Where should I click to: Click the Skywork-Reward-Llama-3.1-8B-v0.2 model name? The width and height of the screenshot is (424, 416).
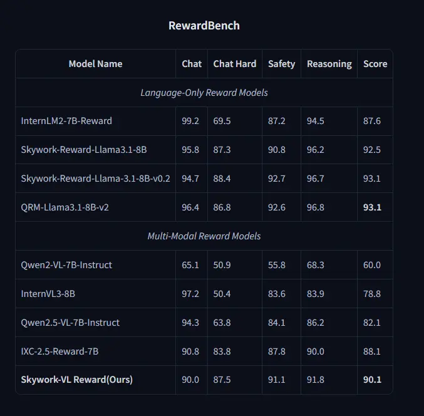(x=95, y=179)
